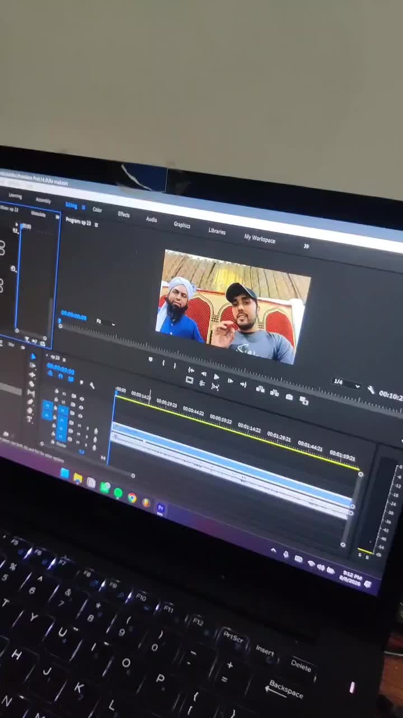
Task: Select the Selection tool arrow
Action: pyautogui.click(x=33, y=356)
